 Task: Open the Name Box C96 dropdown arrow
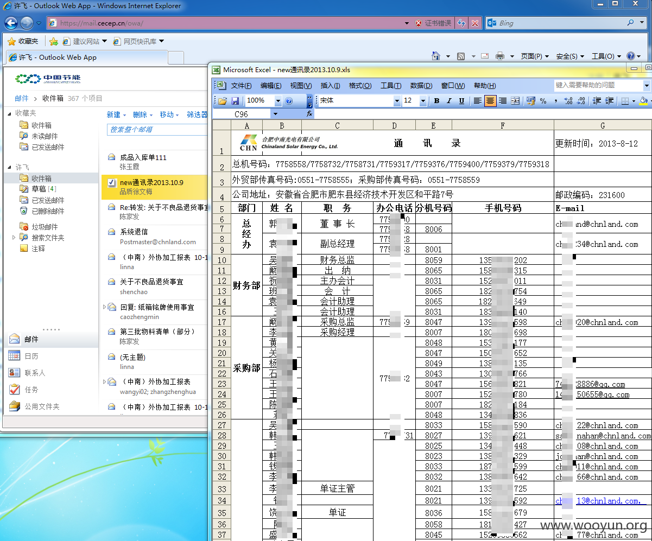(x=275, y=114)
